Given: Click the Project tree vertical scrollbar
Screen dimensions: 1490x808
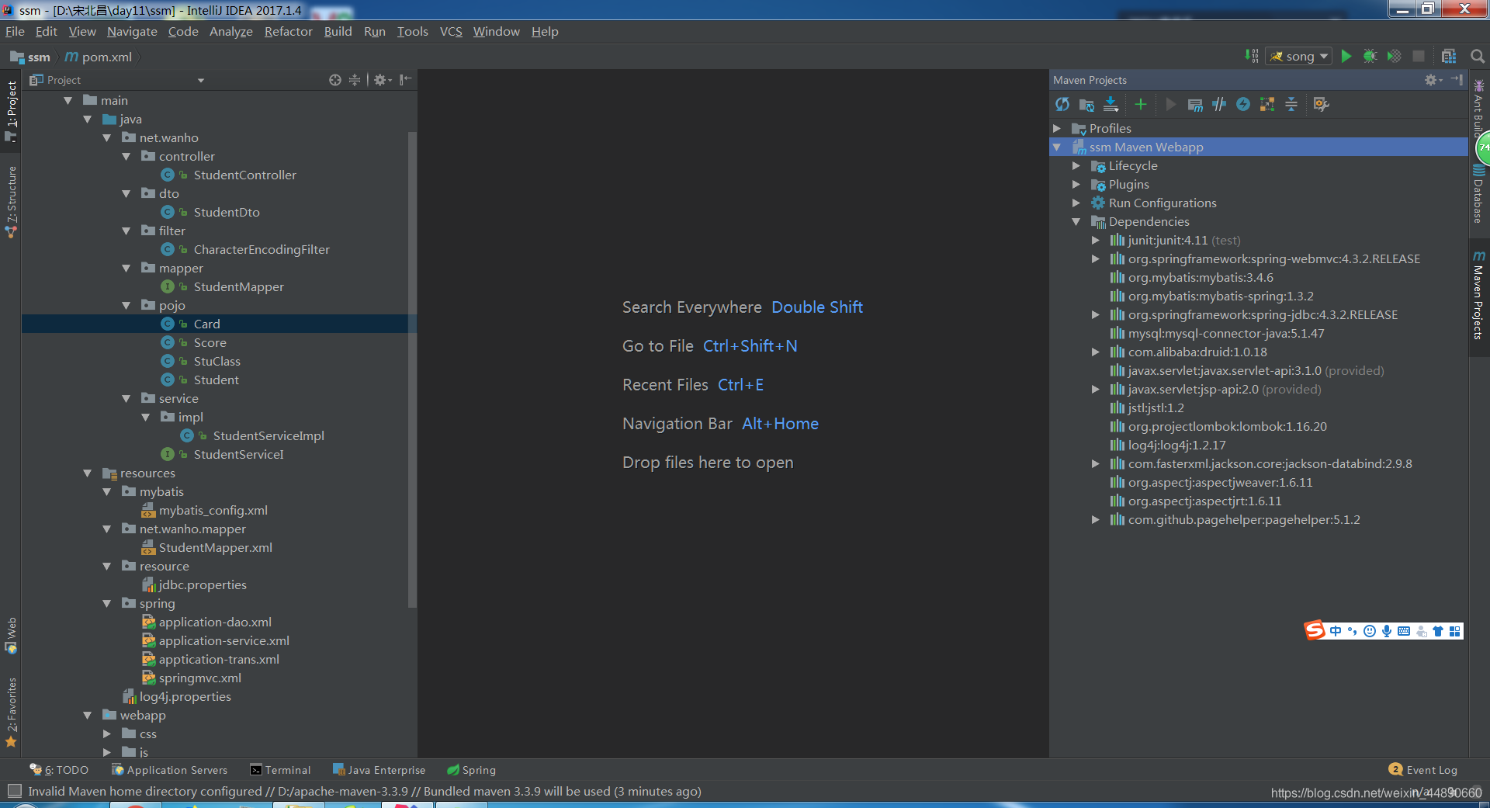Looking at the screenshot, I should pyautogui.click(x=412, y=369).
